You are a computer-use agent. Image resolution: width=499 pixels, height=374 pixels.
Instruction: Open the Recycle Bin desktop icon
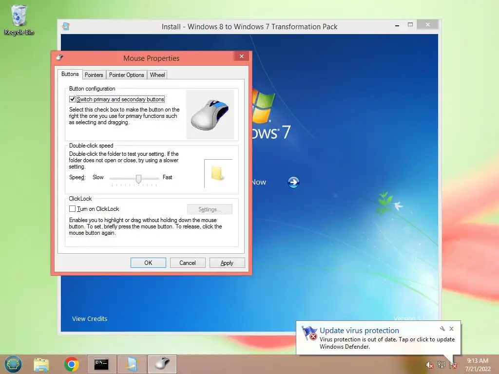click(19, 19)
